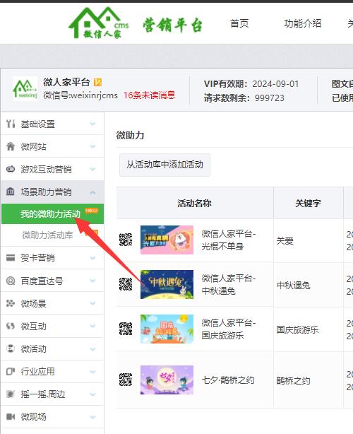Click the 微场景 icon
The height and width of the screenshot is (434, 353).
click(11, 303)
